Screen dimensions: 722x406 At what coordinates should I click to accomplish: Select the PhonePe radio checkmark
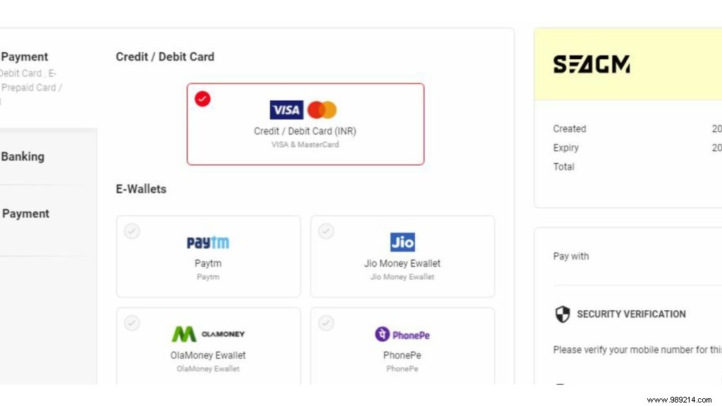(326, 323)
